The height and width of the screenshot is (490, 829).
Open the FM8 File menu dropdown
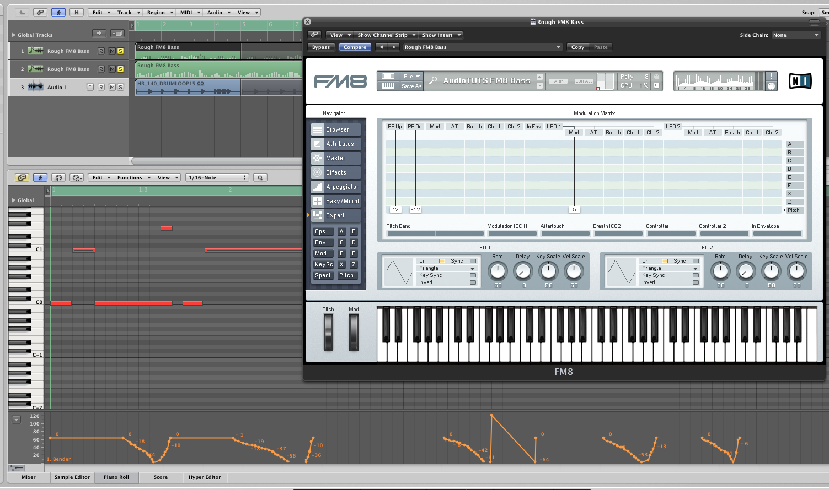click(x=411, y=76)
